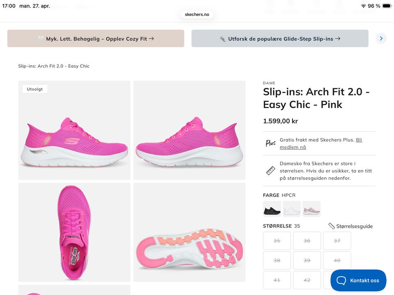Click the ruler icon beside size note
The image size is (394, 295).
tap(270, 170)
